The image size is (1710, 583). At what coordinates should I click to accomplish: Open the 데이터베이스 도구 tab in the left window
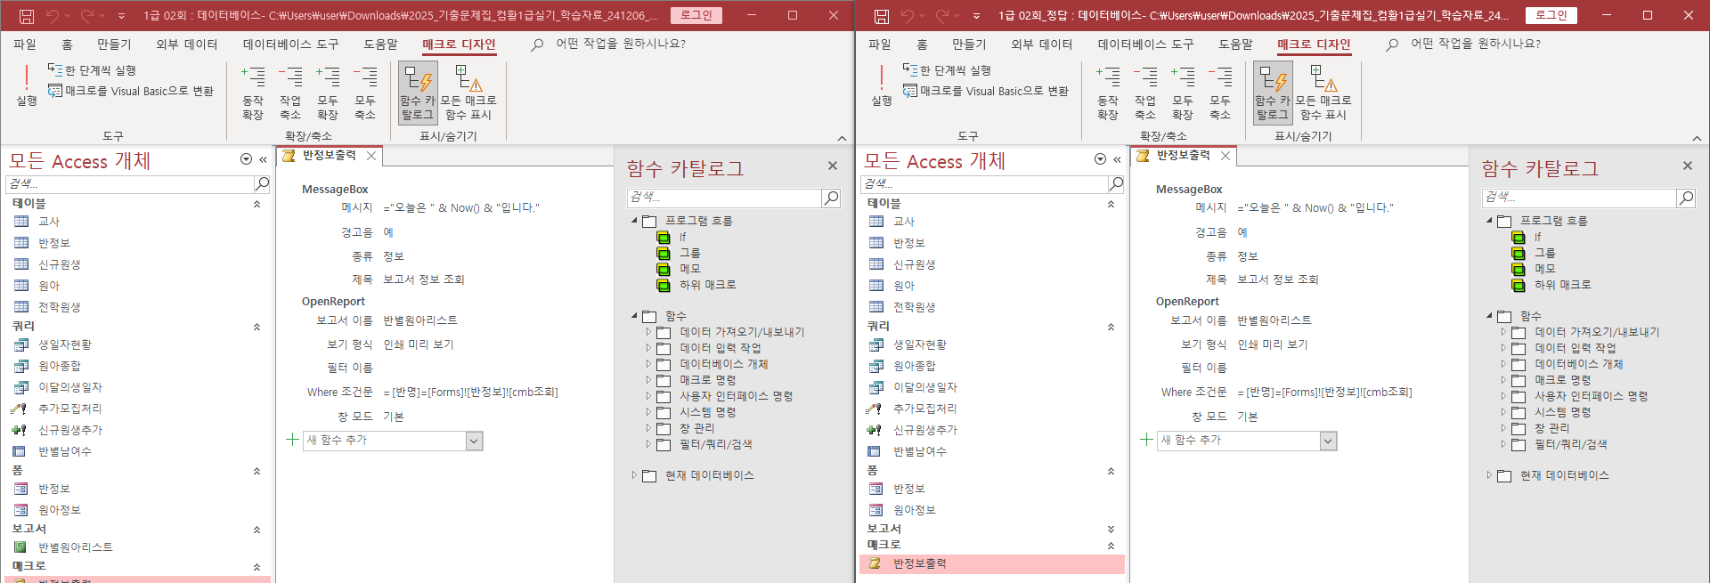(290, 45)
